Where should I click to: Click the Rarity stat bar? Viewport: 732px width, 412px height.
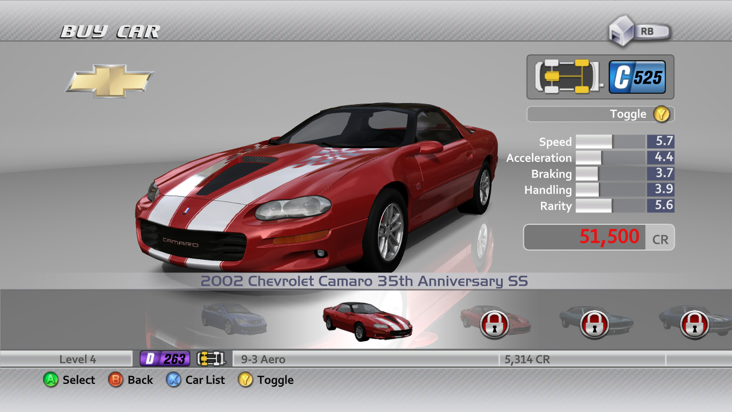[x=611, y=206]
